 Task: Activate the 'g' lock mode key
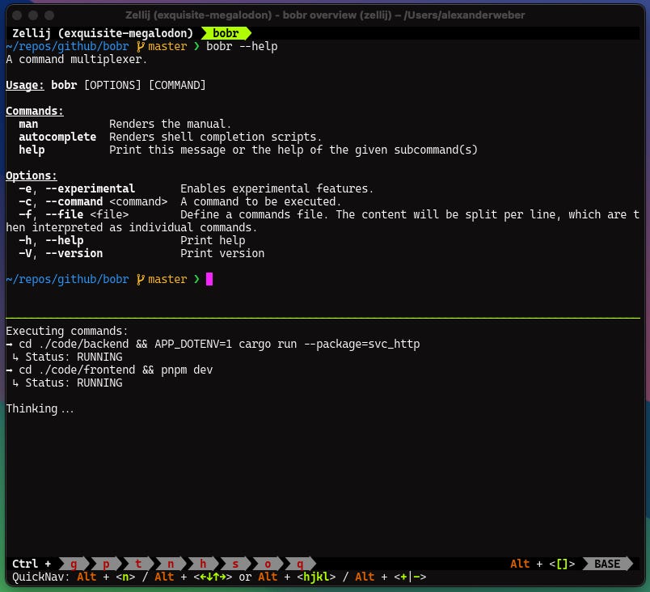tap(74, 564)
